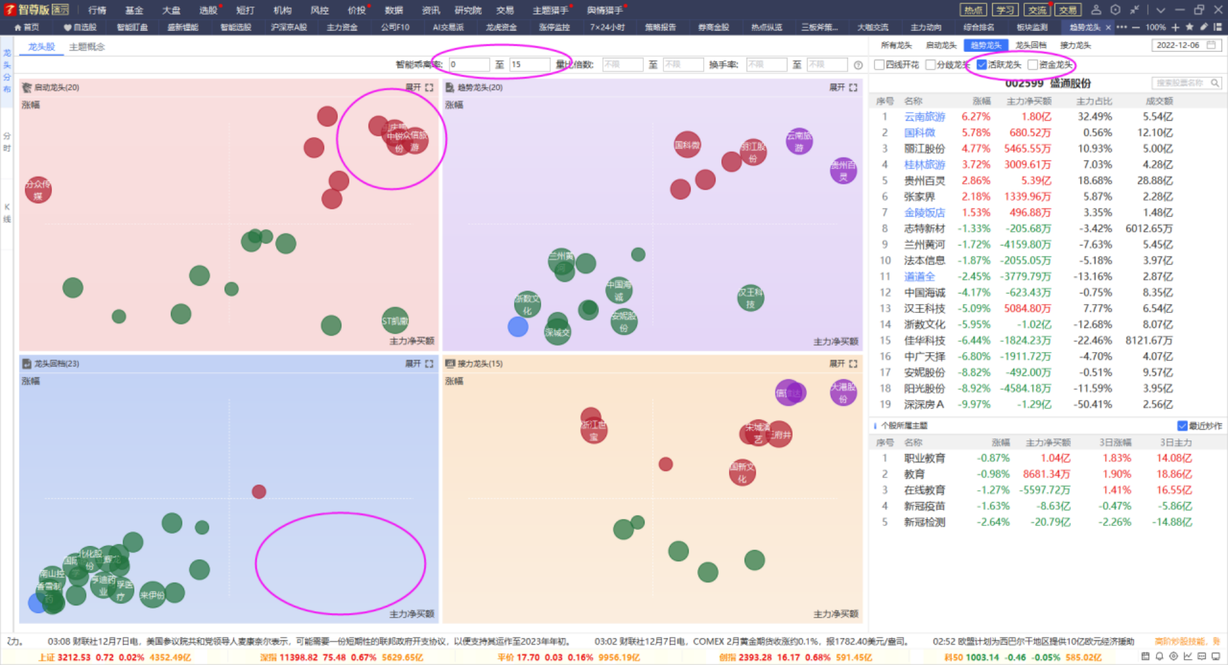This screenshot has height=665, width=1228.
Task: Click the layout list icon at toolbar end
Action: tap(1218, 27)
